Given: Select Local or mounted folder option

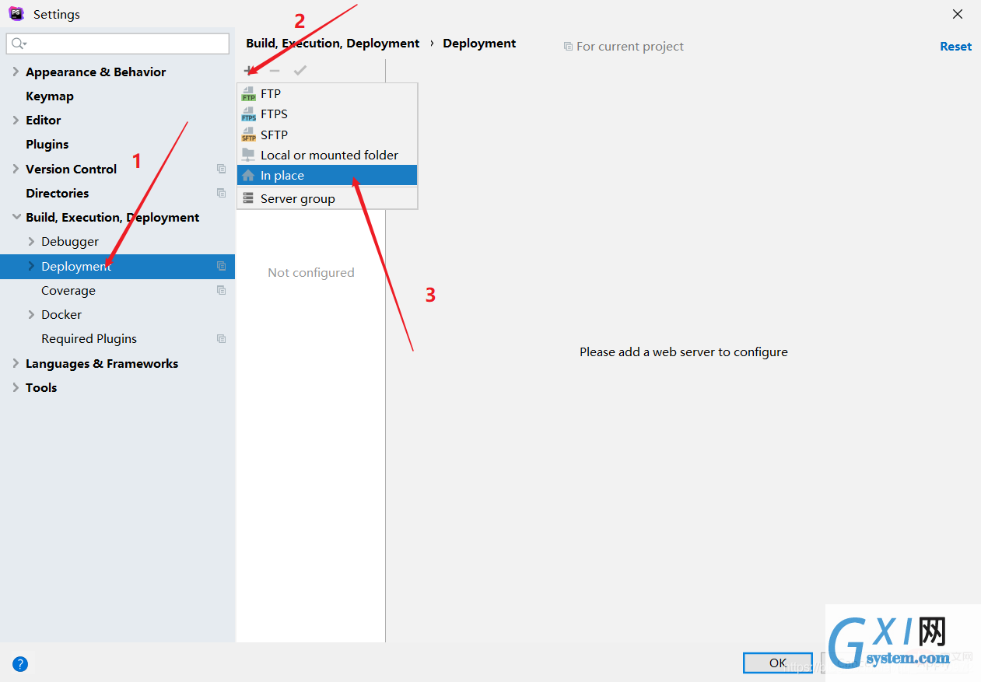Looking at the screenshot, I should [x=327, y=155].
